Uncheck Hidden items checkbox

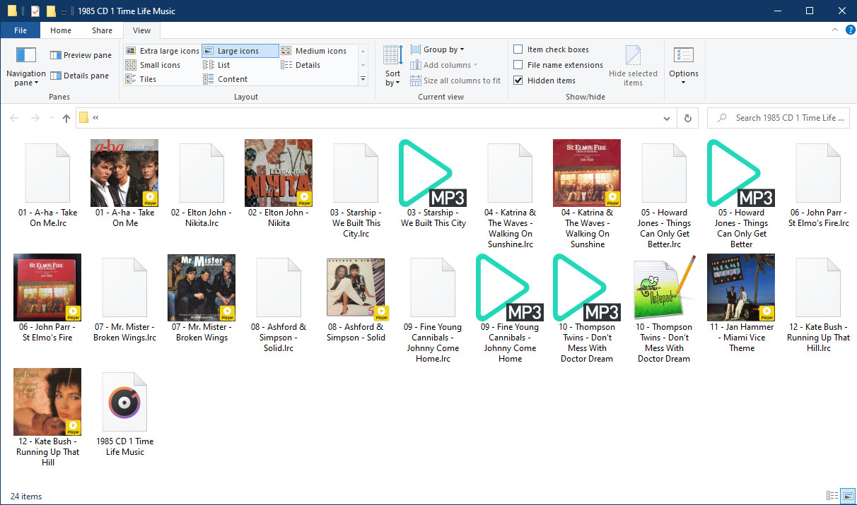pyautogui.click(x=518, y=81)
